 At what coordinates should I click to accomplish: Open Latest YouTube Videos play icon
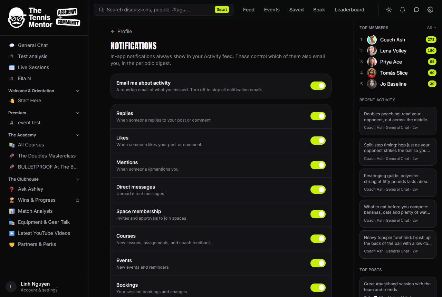click(x=12, y=233)
